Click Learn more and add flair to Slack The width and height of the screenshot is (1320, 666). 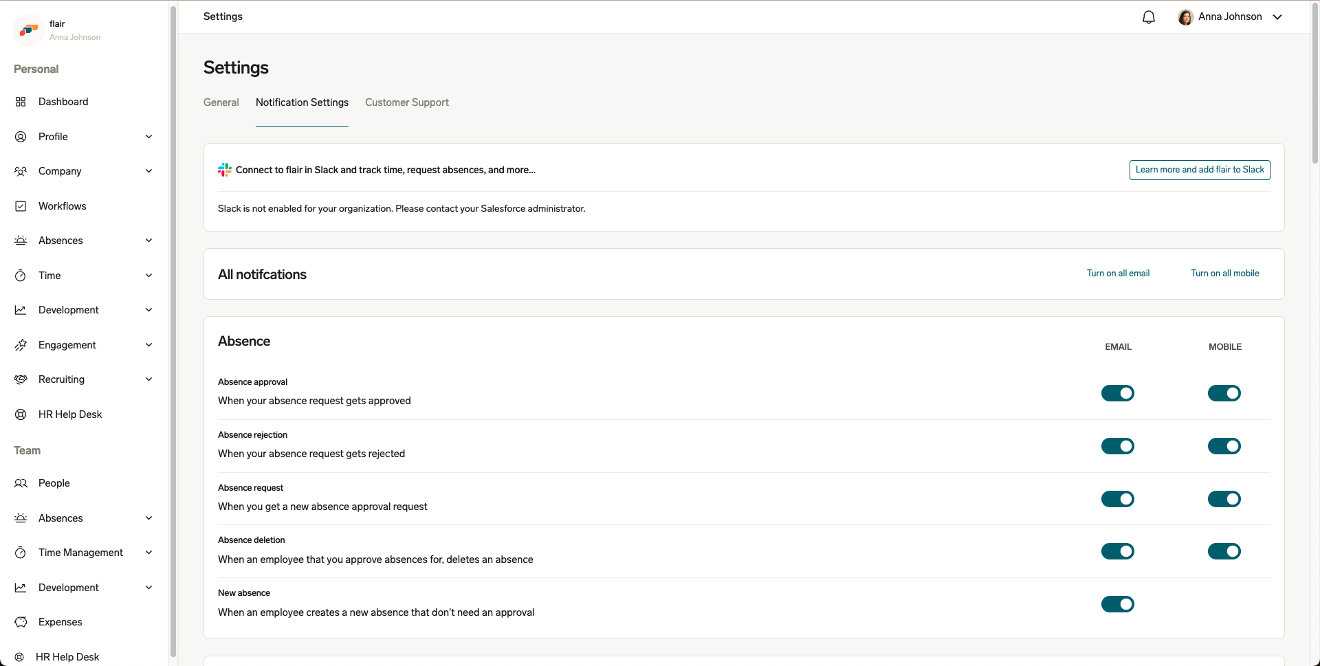point(1200,170)
